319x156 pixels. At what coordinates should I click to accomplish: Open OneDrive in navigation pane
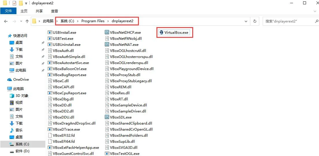[x=18, y=80]
